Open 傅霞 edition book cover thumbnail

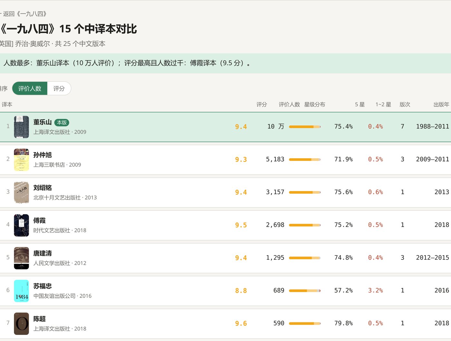tap(22, 226)
